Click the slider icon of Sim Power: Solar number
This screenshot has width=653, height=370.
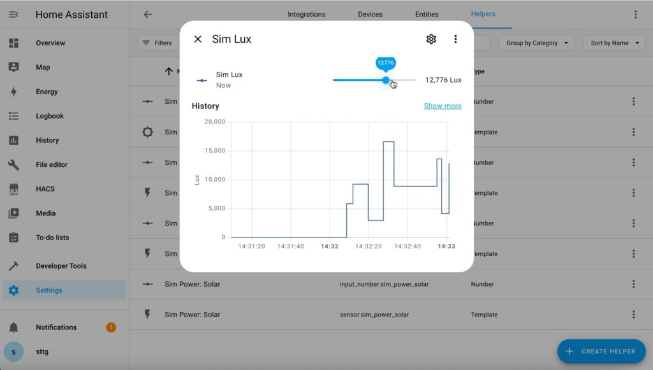[x=147, y=285]
